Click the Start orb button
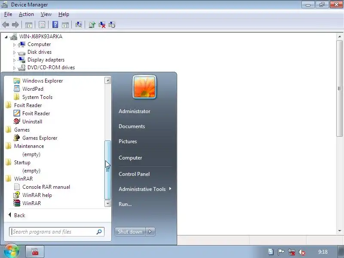 point(12,251)
